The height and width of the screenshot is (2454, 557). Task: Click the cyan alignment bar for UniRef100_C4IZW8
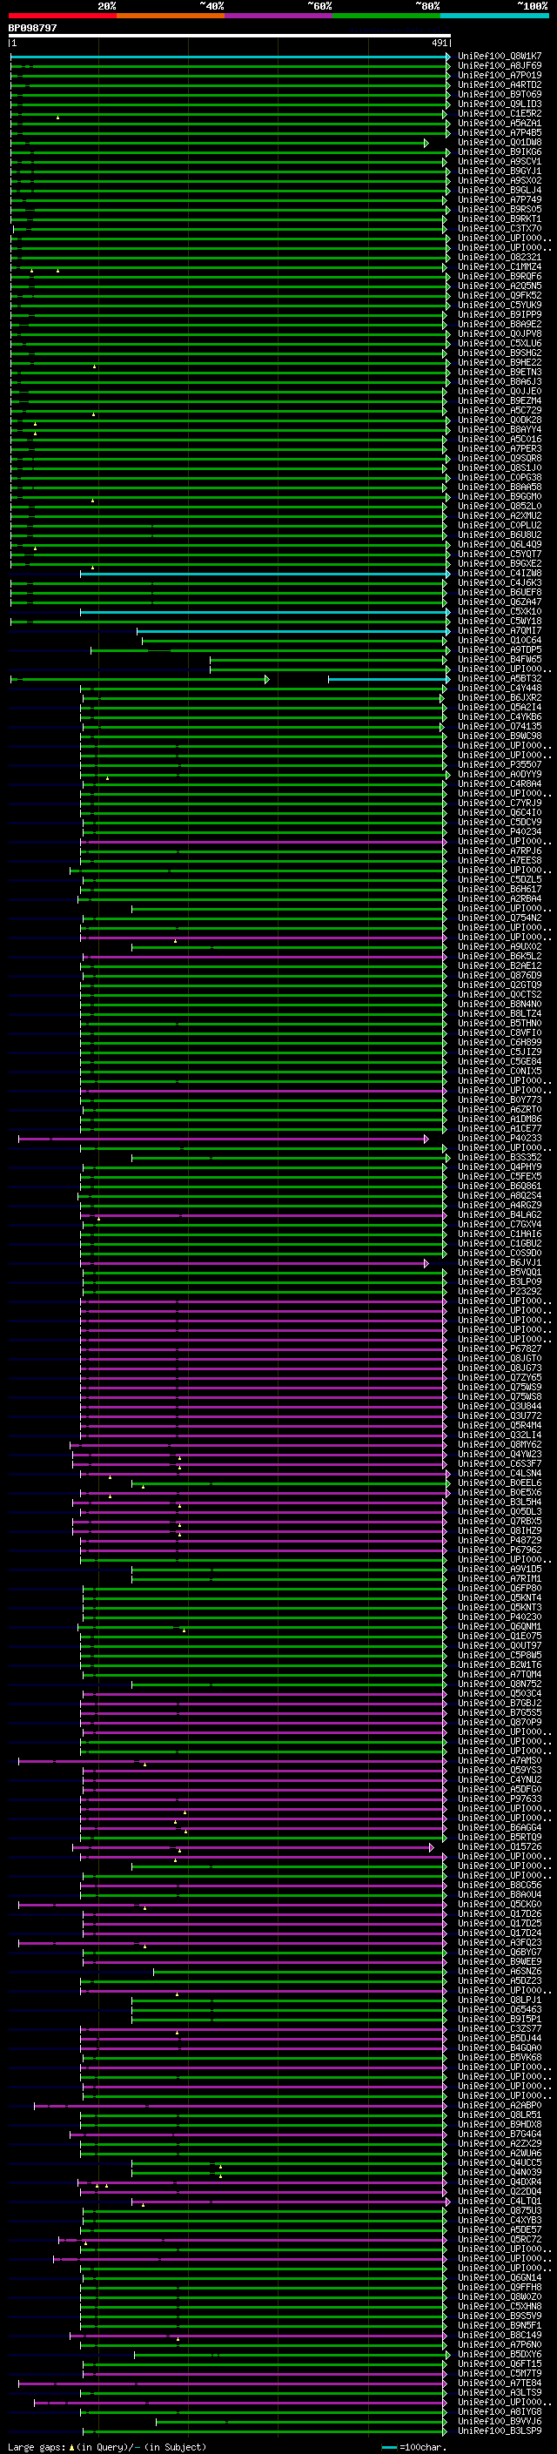264,574
